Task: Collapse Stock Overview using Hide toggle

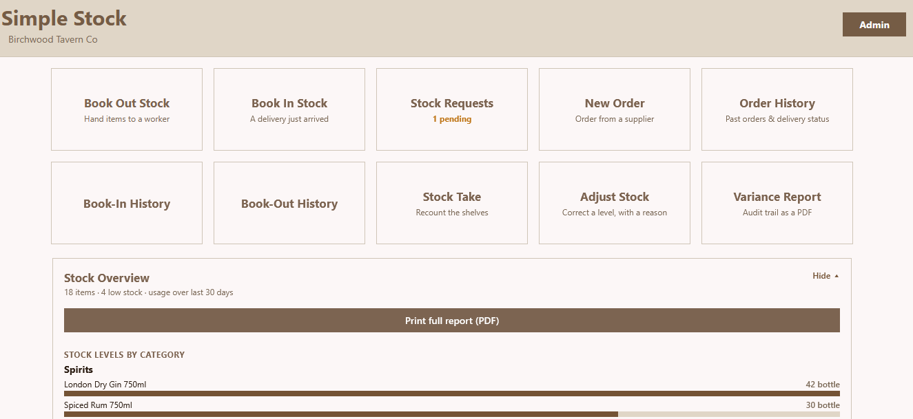Action: [x=825, y=276]
